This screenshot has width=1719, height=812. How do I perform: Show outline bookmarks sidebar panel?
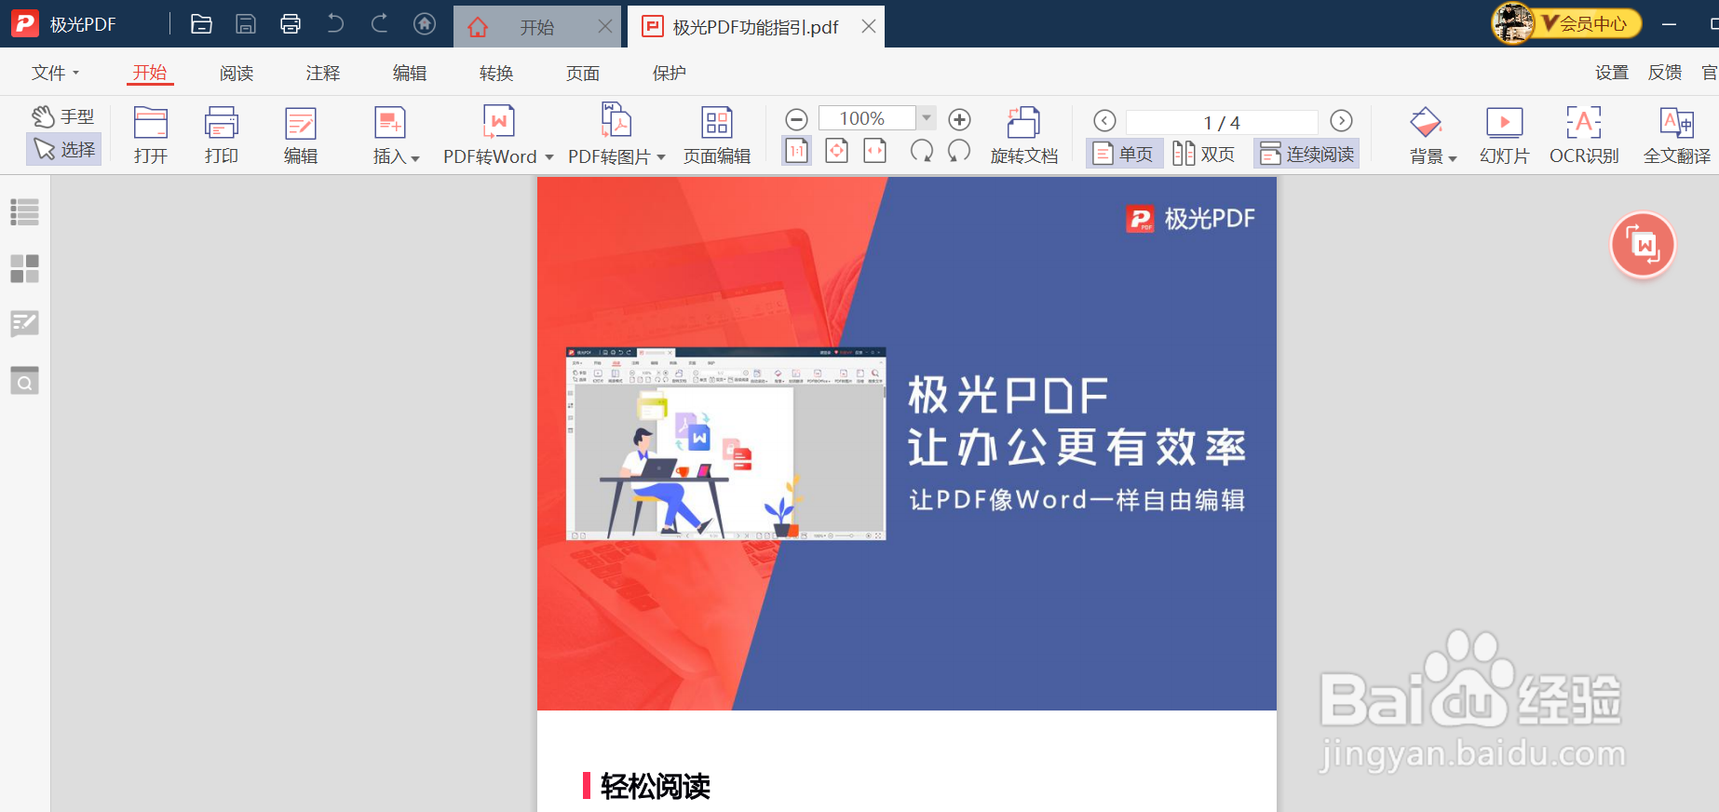24,211
